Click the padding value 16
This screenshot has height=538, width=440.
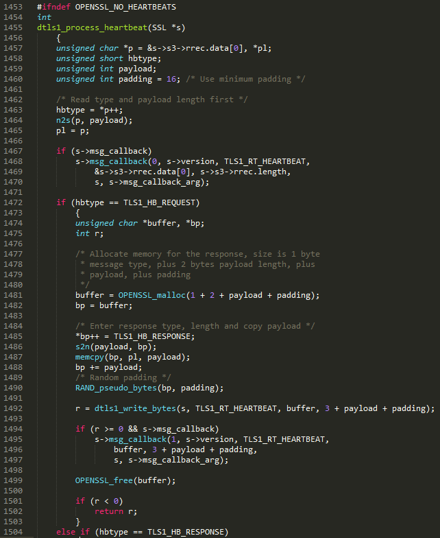point(171,80)
